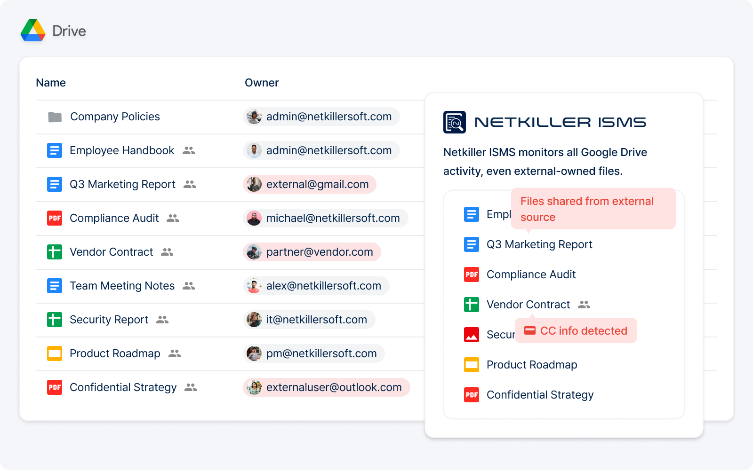The width and height of the screenshot is (753, 470).
Task: Click the shared icon next to Vendor Contract in ISMS panel
Action: point(584,305)
